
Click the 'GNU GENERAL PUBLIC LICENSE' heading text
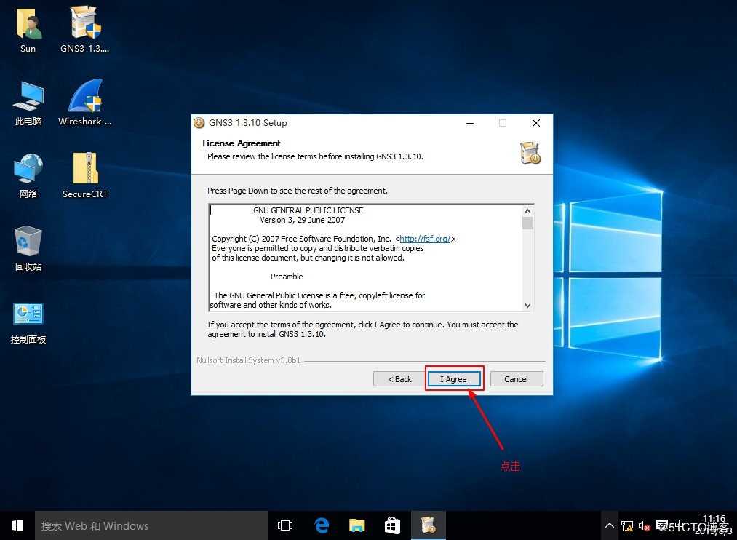click(308, 210)
